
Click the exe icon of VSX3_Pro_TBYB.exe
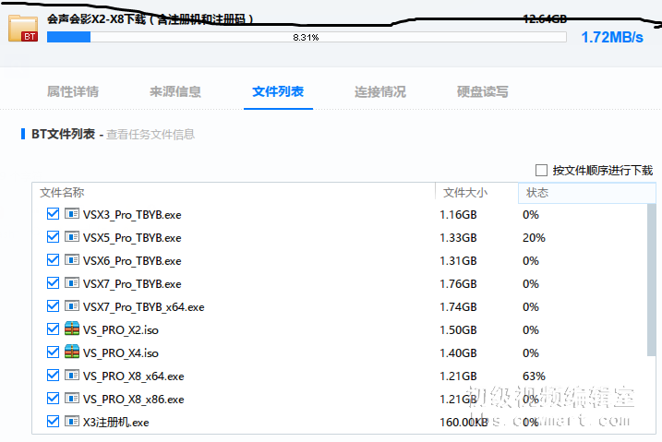click(72, 214)
